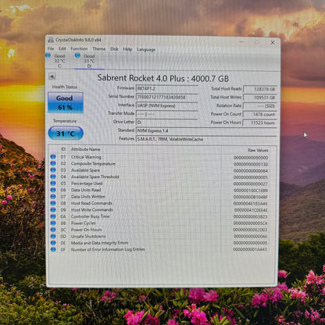Click the Raw Values column header

click(x=258, y=150)
